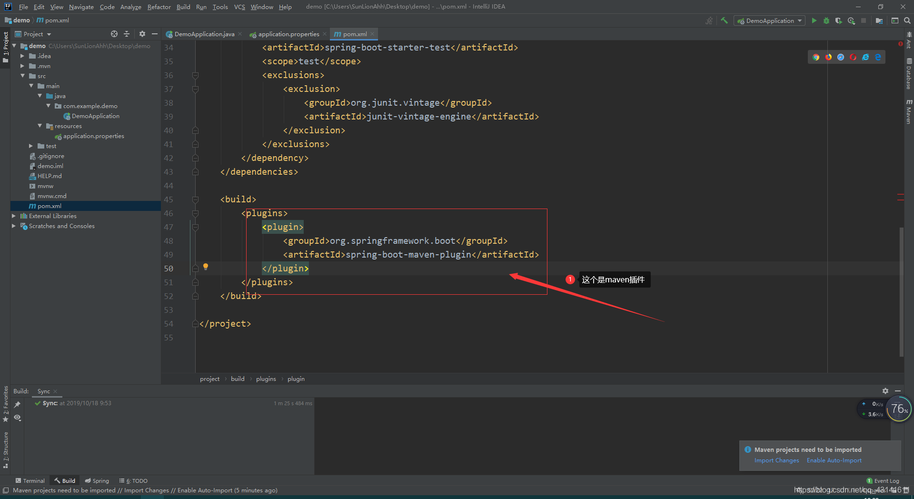Open Search Everywhere magnifier
Viewport: 914px width, 499px height.
coord(907,20)
